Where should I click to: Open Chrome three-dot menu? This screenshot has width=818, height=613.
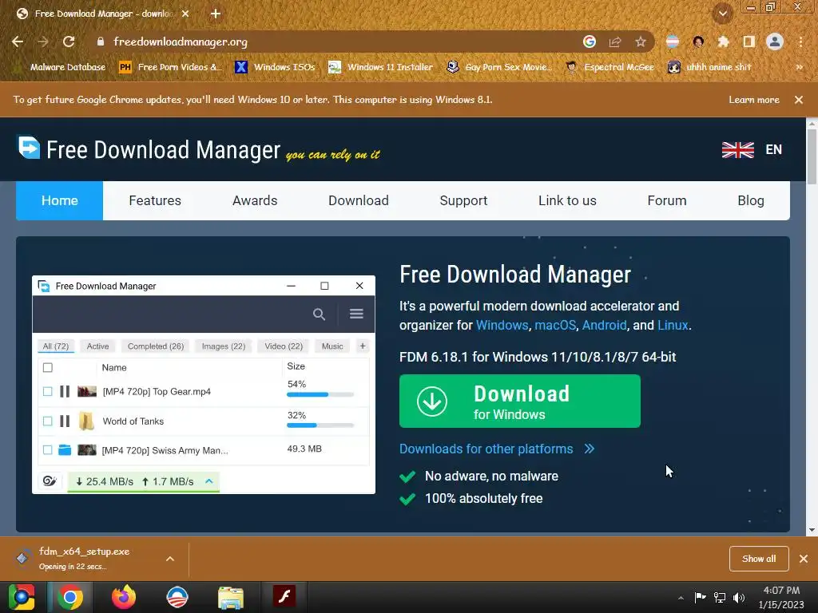tap(800, 42)
